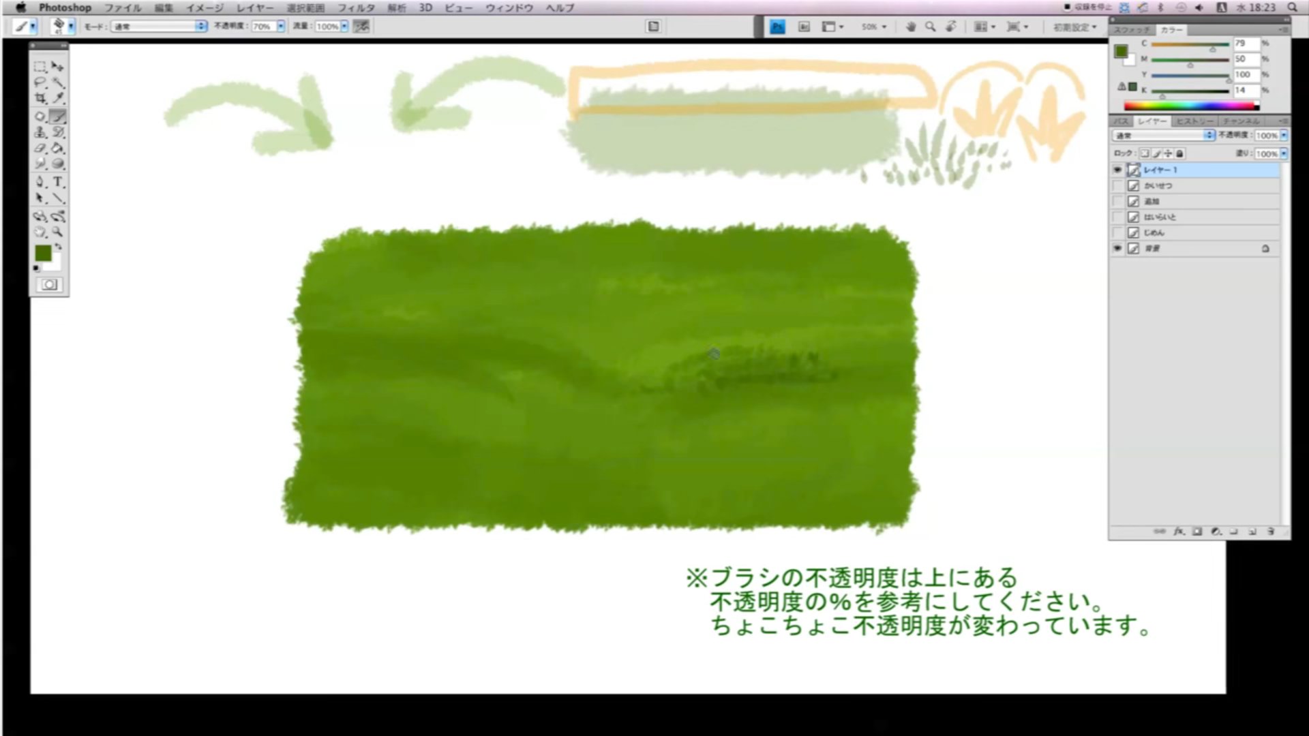Select the Paint Bucket tool
1309x736 pixels.
(58, 148)
